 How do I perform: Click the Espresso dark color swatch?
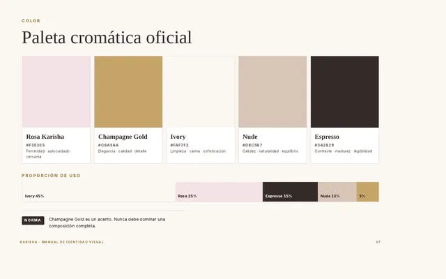345,91
